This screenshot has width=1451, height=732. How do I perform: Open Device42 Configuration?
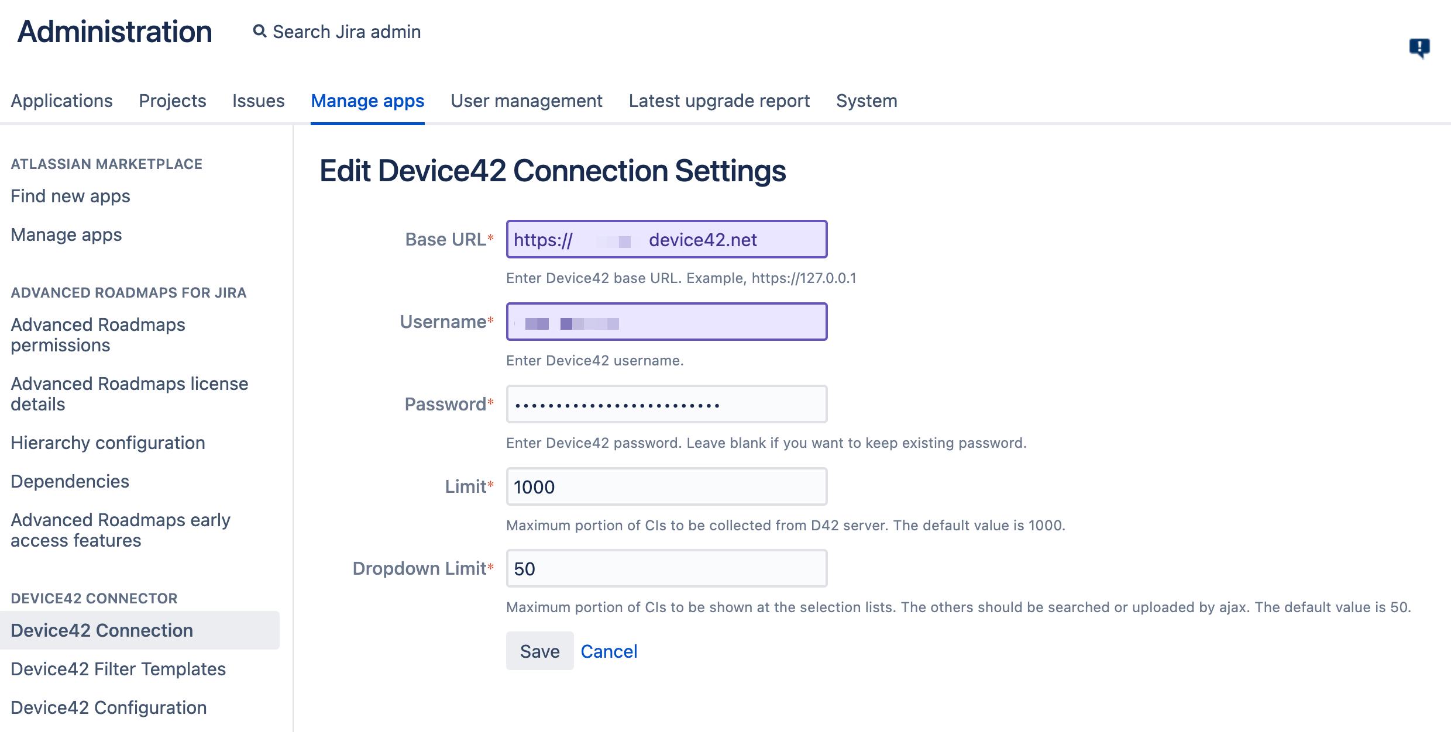tap(106, 707)
